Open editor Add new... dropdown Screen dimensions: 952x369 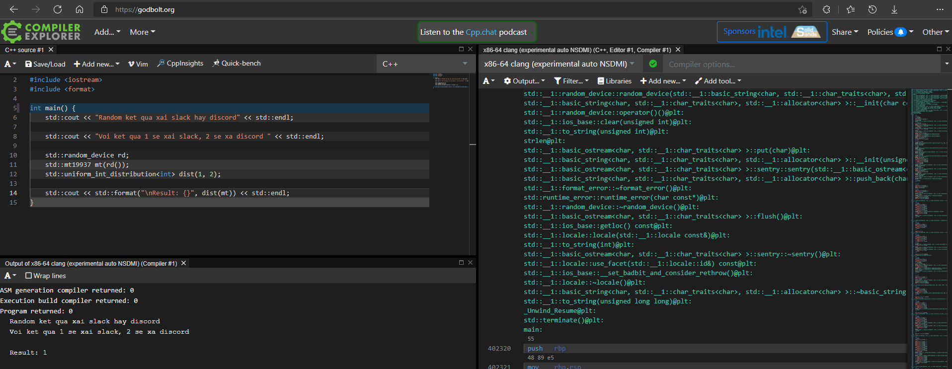point(97,64)
